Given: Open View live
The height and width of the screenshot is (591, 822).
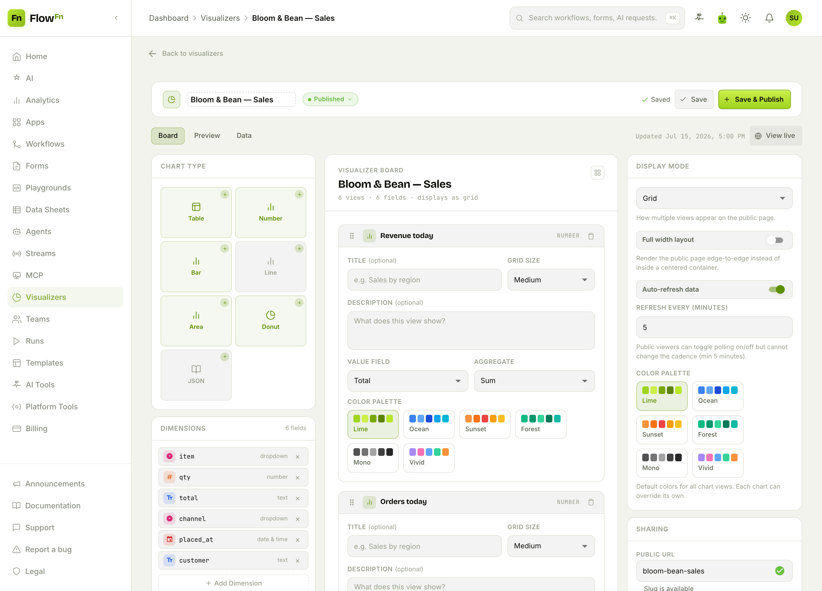Looking at the screenshot, I should [x=776, y=136].
